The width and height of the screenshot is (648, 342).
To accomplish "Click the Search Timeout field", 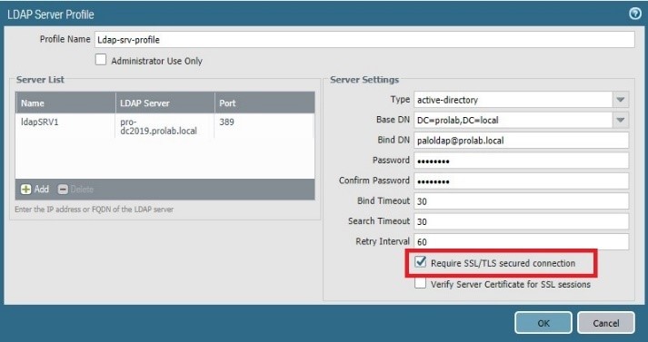I will pyautogui.click(x=522, y=221).
